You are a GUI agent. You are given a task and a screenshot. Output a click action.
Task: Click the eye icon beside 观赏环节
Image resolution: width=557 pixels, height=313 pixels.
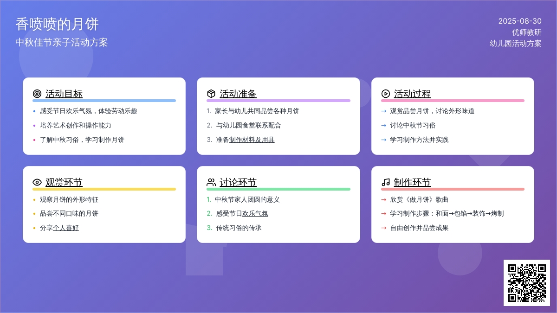pyautogui.click(x=37, y=182)
